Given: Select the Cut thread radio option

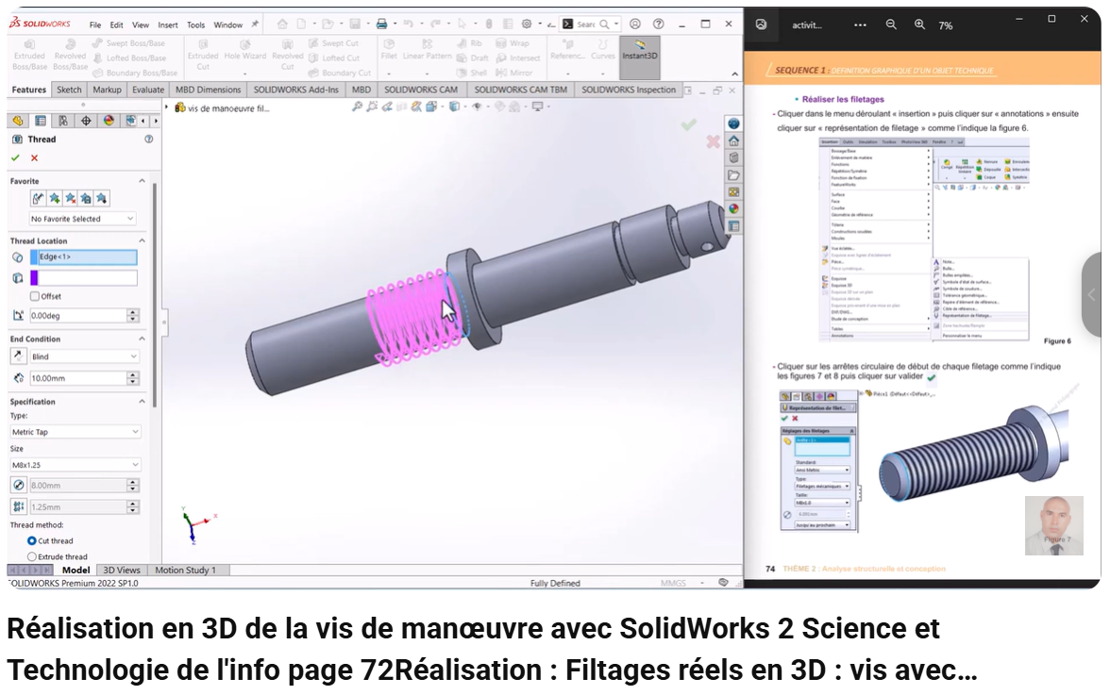Looking at the screenshot, I should [32, 541].
